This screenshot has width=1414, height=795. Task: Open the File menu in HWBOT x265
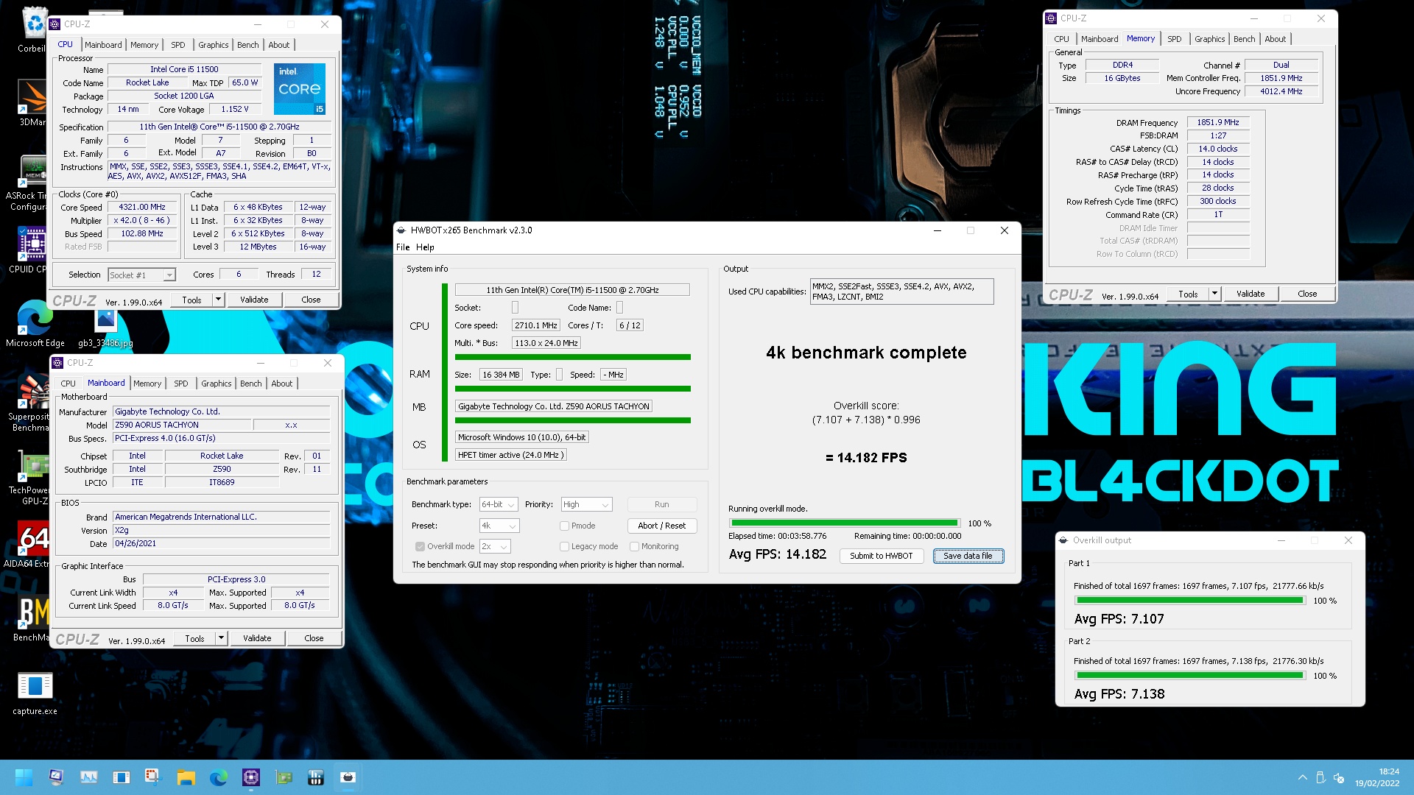(403, 247)
